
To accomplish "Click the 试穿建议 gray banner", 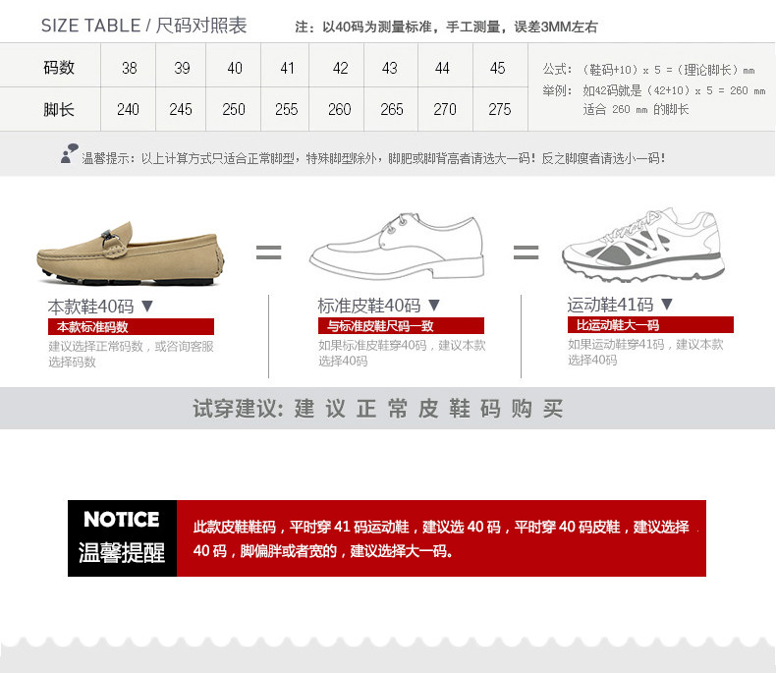I will coord(387,409).
